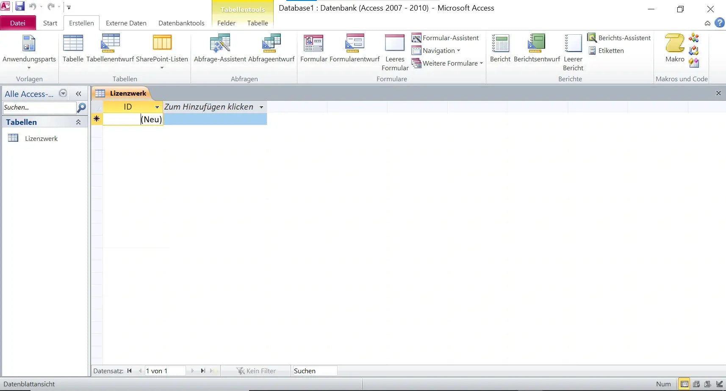726x391 pixels.
Task: Open the Zum Hinzufügen klicken column dropdown
Action: (x=262, y=107)
